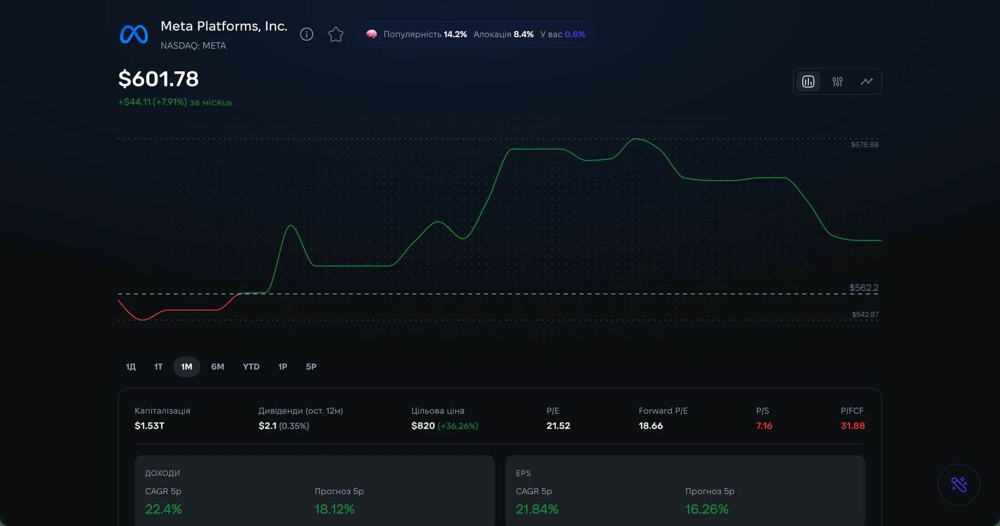Select the 1М time range
Image resolution: width=1000 pixels, height=526 pixels.
187,367
